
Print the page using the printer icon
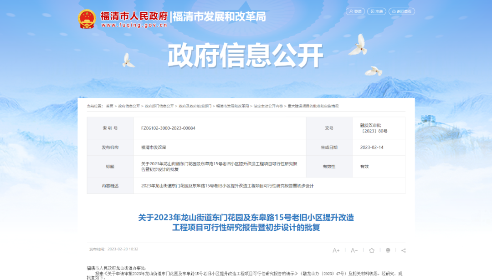[388, 250]
